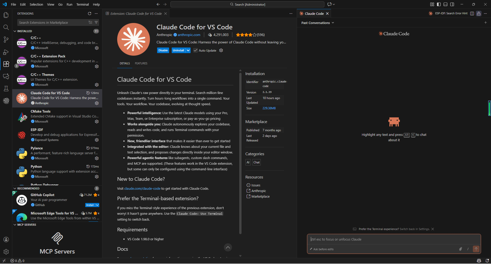Attach a file in Claude input
The height and width of the screenshot is (264, 491).
[461, 249]
